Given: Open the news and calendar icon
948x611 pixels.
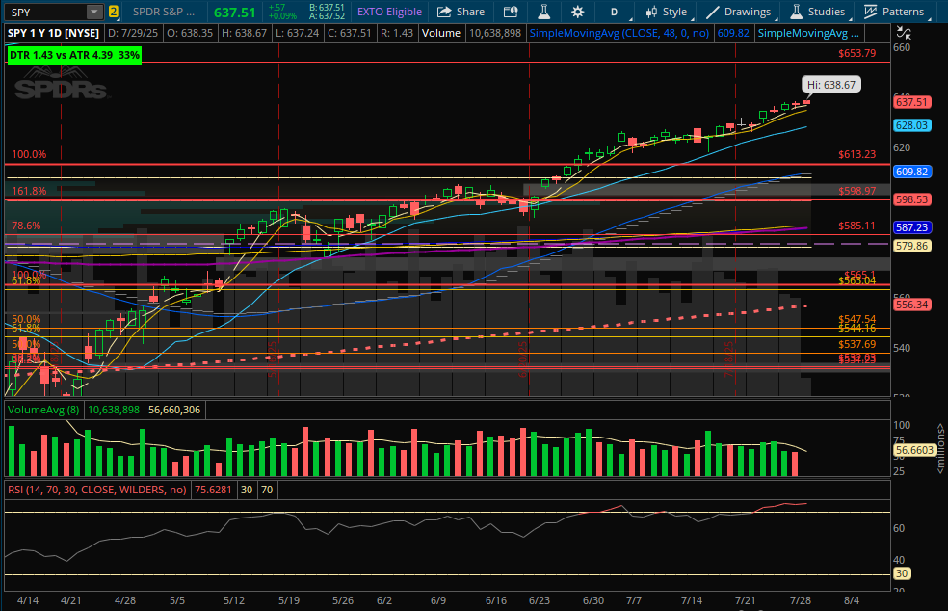Looking at the screenshot, I should point(511,12).
